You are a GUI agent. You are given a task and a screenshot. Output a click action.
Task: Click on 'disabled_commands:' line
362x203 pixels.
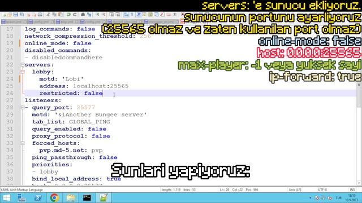click(58, 50)
